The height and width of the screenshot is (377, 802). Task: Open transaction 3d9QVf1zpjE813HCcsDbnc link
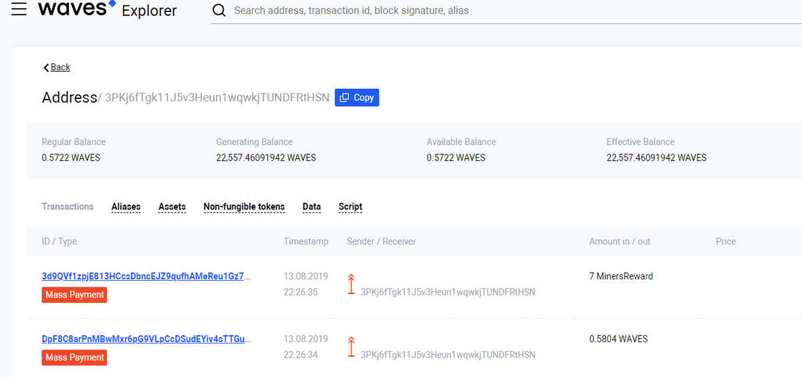tap(147, 276)
